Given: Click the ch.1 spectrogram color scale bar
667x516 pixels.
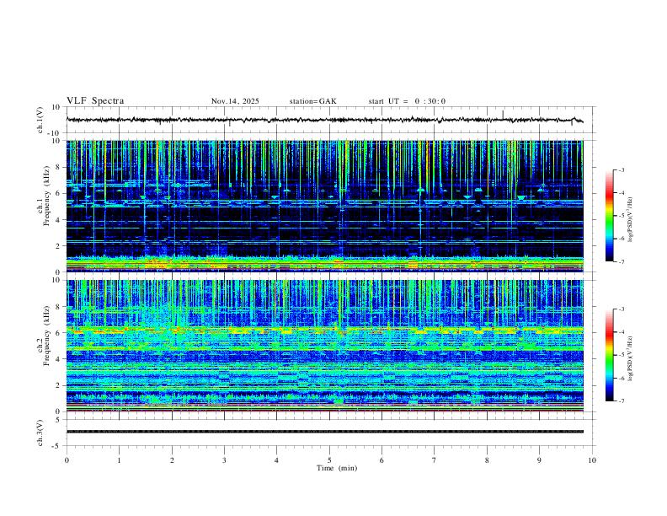Looking at the screenshot, I should click(610, 216).
